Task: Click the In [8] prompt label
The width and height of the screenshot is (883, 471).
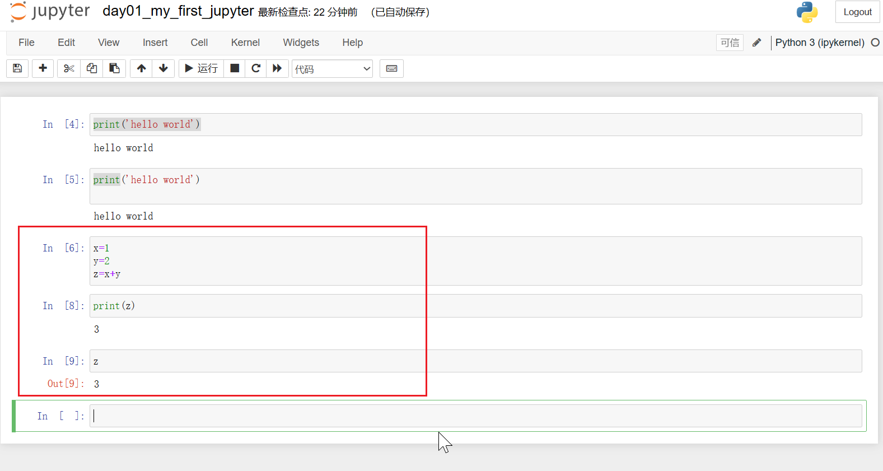Action: coord(63,306)
